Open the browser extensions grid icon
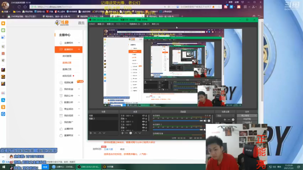This screenshot has height=170, width=303. (245, 7)
